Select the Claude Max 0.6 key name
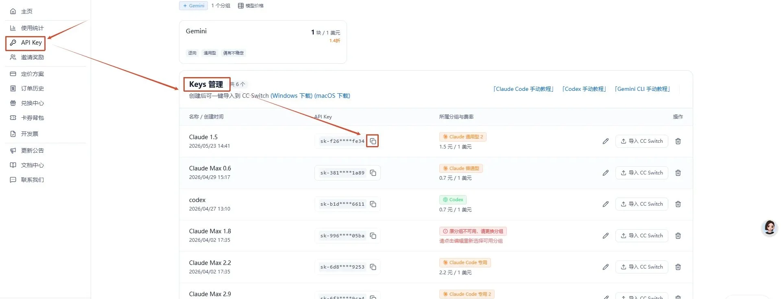The height and width of the screenshot is (299, 781). (210, 168)
